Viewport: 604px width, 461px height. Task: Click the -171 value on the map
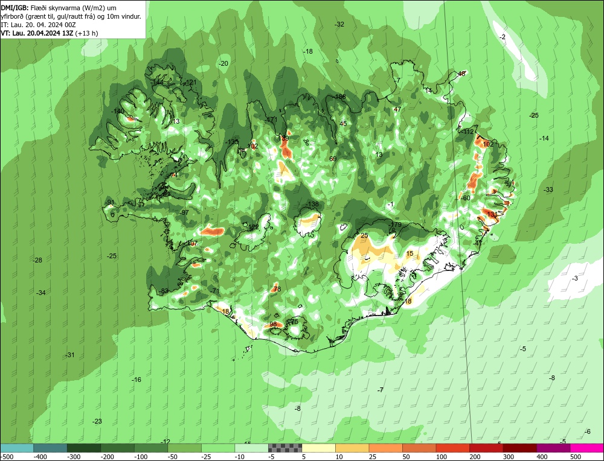tap(271, 119)
